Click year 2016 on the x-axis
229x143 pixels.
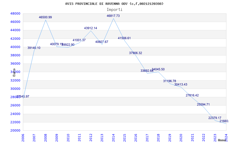tap(136, 138)
